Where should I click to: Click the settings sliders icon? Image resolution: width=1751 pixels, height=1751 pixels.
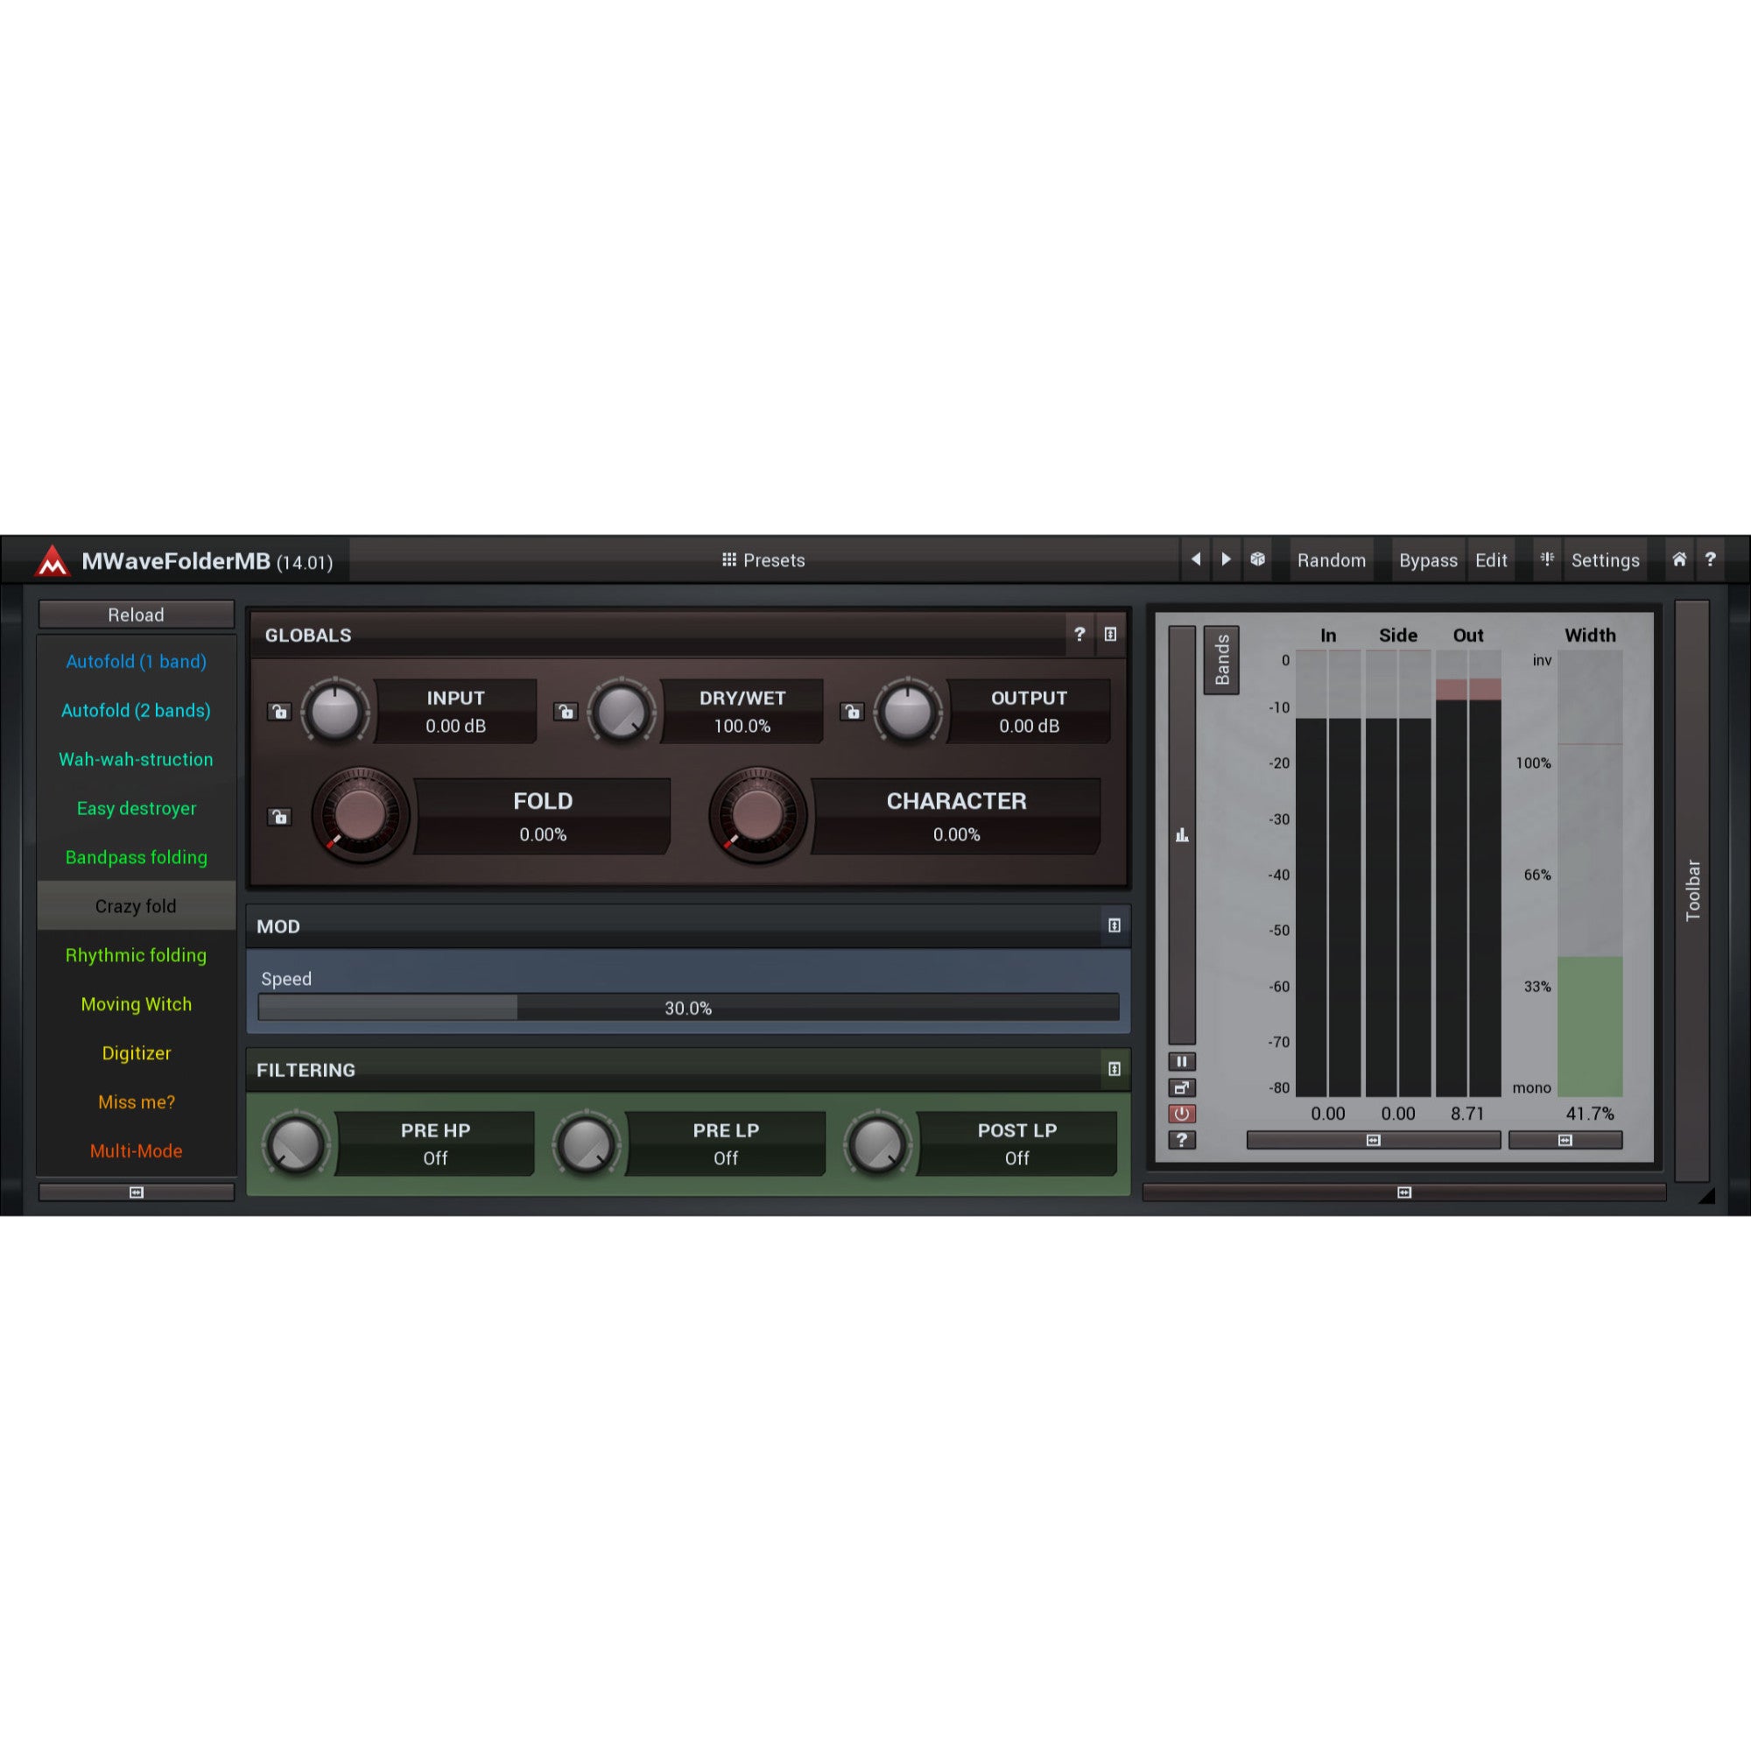[x=1547, y=559]
